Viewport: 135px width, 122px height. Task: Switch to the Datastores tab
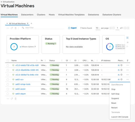point(93,15)
